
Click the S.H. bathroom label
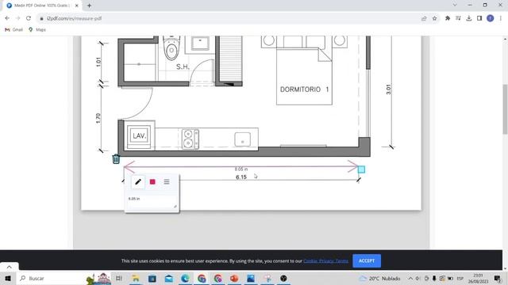coord(183,66)
